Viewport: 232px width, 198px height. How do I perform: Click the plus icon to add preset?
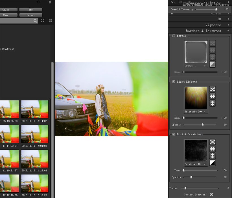tap(38, 2)
